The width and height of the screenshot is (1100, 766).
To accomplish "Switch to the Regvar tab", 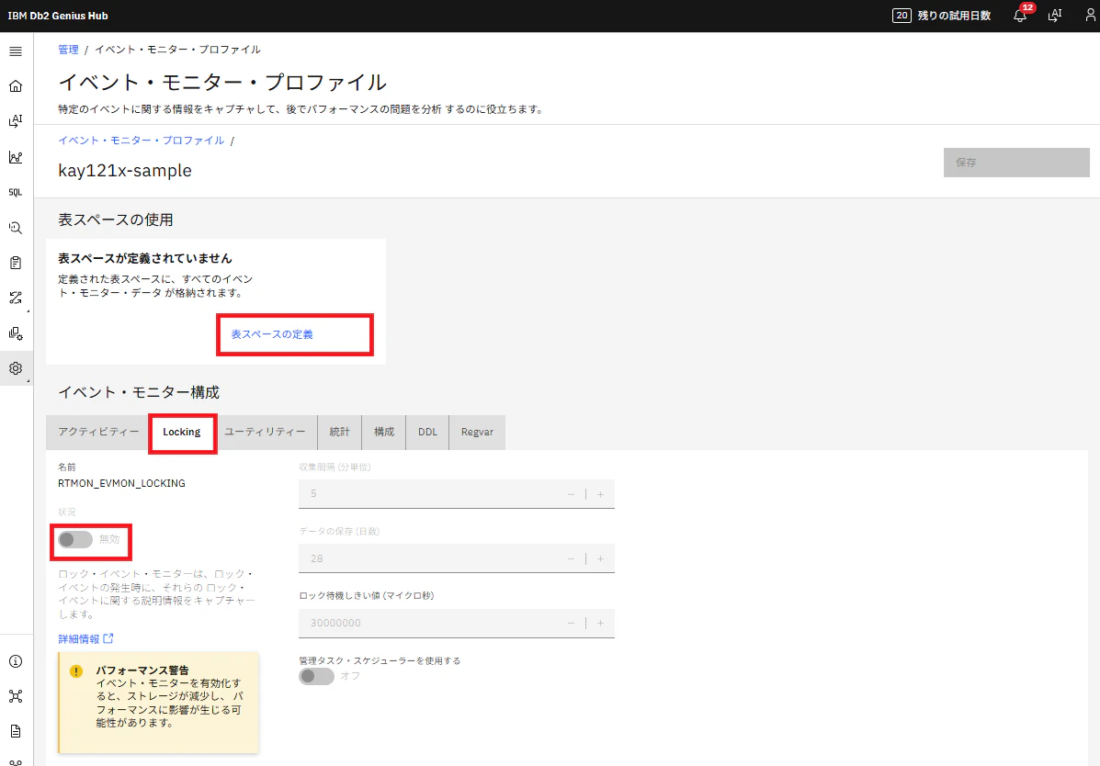I will 477,432.
